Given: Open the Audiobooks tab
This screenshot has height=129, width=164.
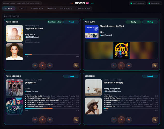Looking at the screenshot, I should point(37,8).
